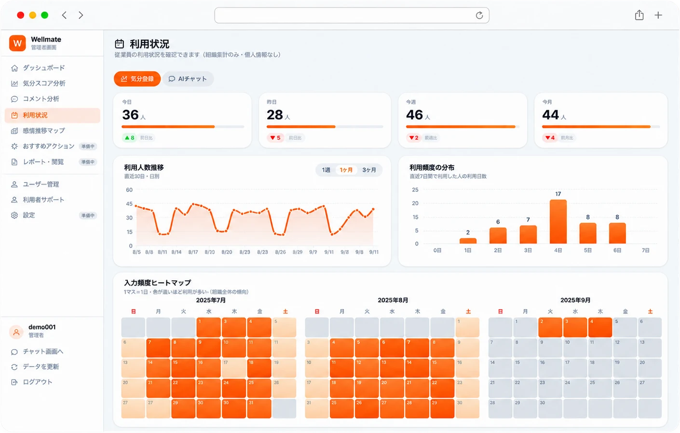Click the 4日 bar showing 17

(558, 222)
